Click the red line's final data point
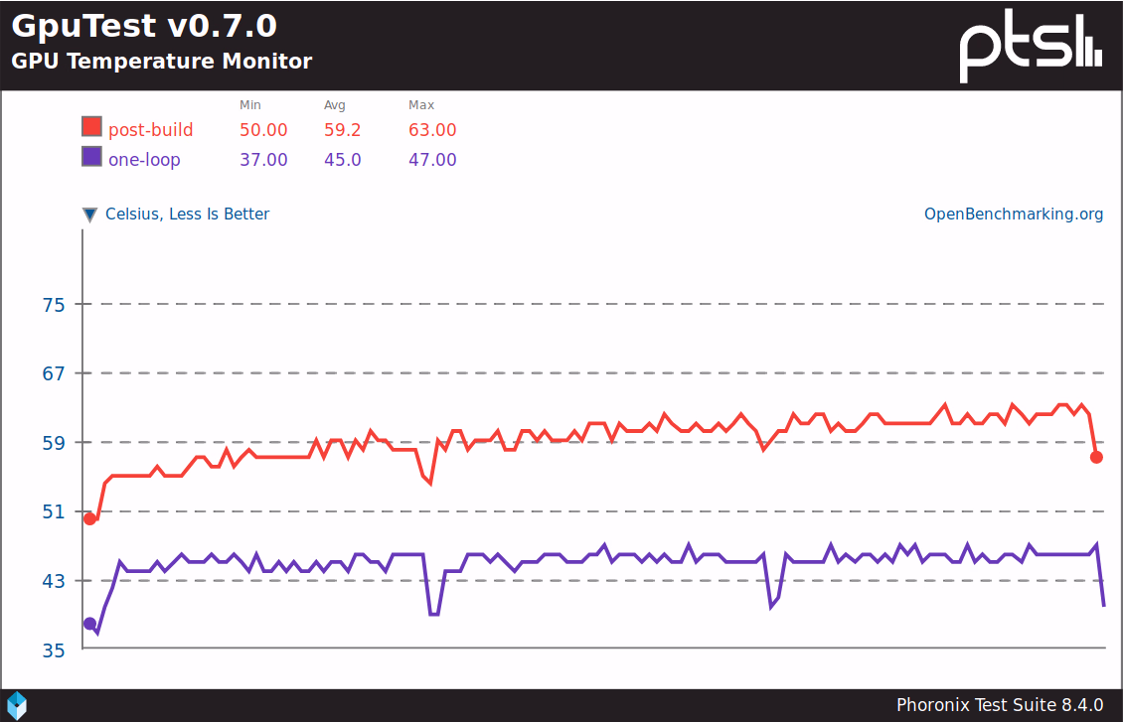Viewport: 1123px width, 722px height. coord(1096,457)
